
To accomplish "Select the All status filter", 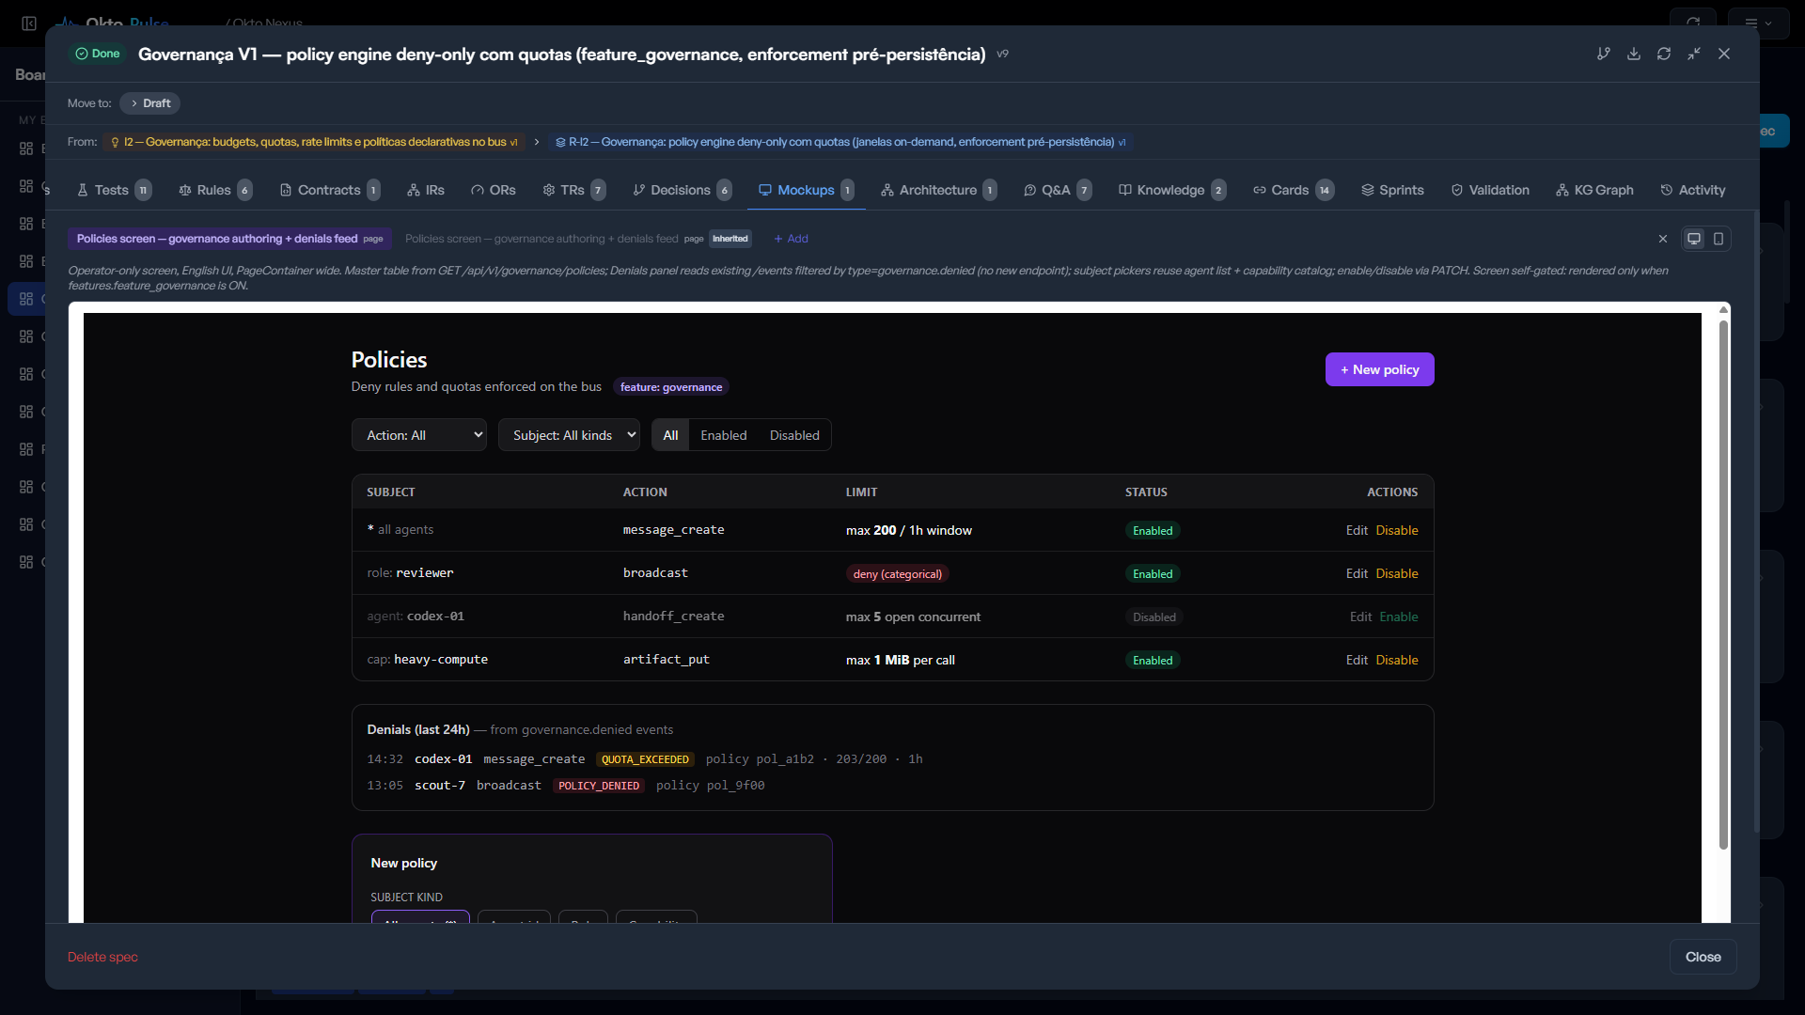I will (670, 435).
